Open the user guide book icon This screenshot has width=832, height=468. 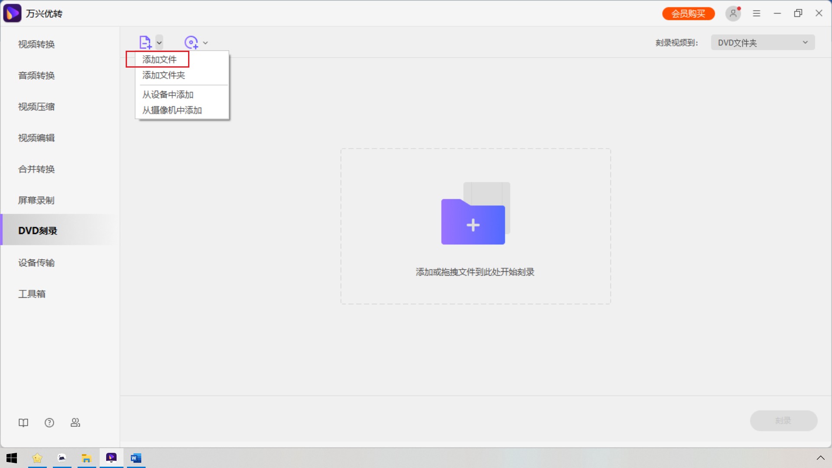23,422
